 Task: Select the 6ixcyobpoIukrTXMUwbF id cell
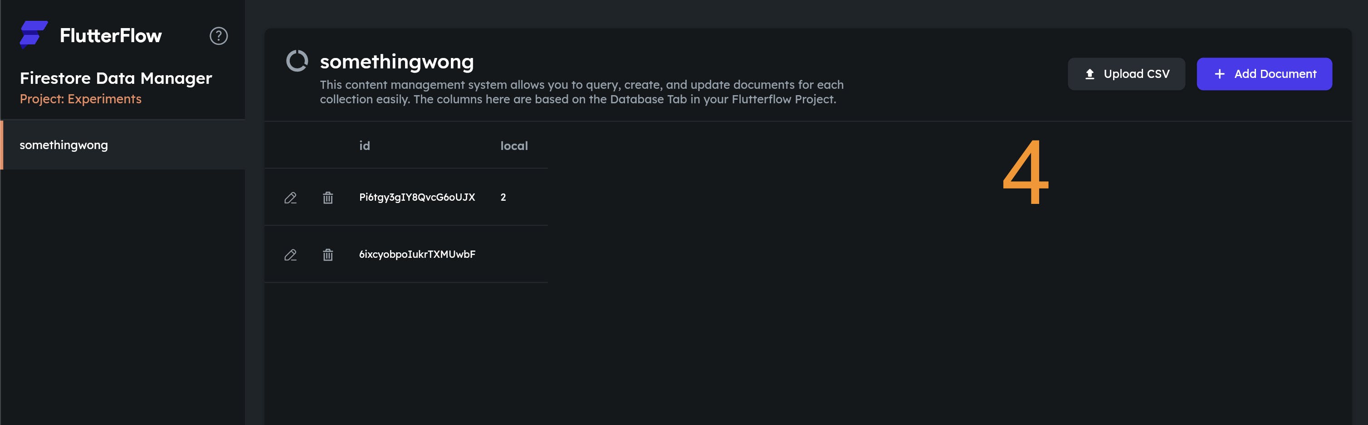[x=417, y=255]
